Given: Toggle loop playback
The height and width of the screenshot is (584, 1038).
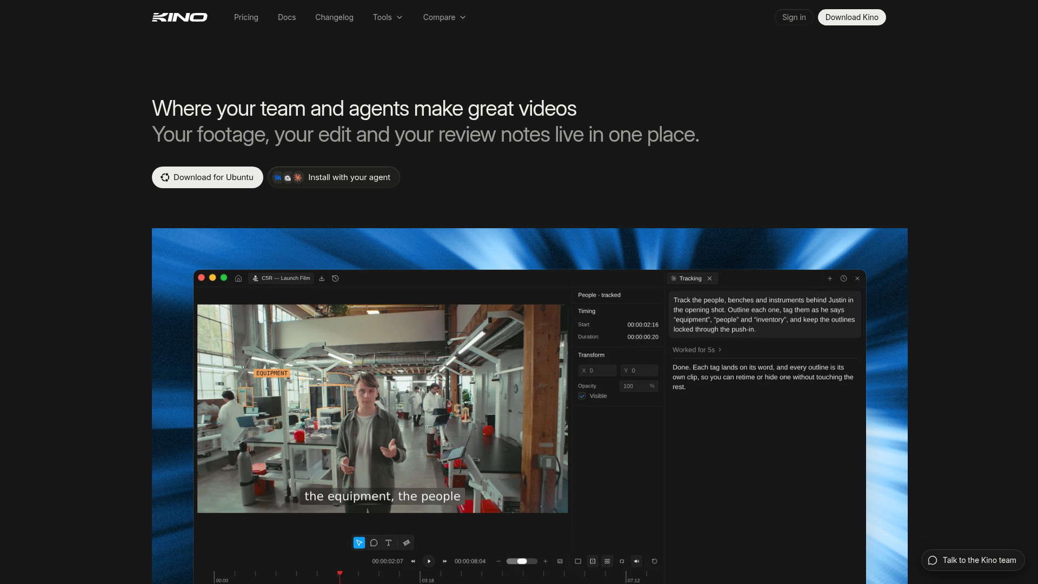Looking at the screenshot, I should click(622, 561).
